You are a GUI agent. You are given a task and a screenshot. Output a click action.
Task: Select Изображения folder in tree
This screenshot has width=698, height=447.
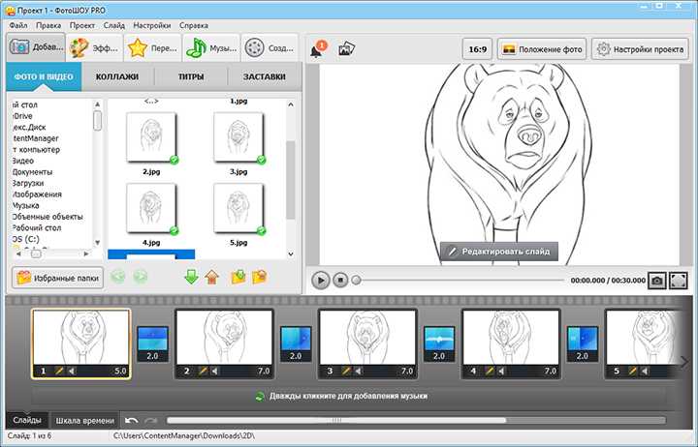[37, 194]
